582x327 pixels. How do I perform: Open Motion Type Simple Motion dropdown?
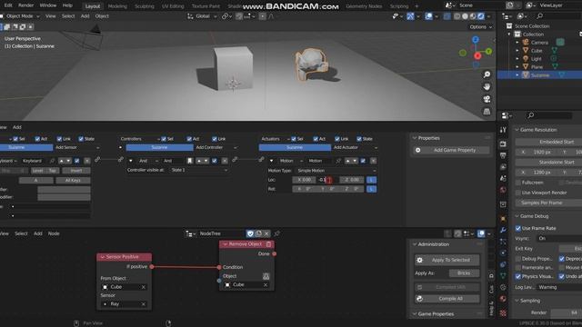point(336,171)
